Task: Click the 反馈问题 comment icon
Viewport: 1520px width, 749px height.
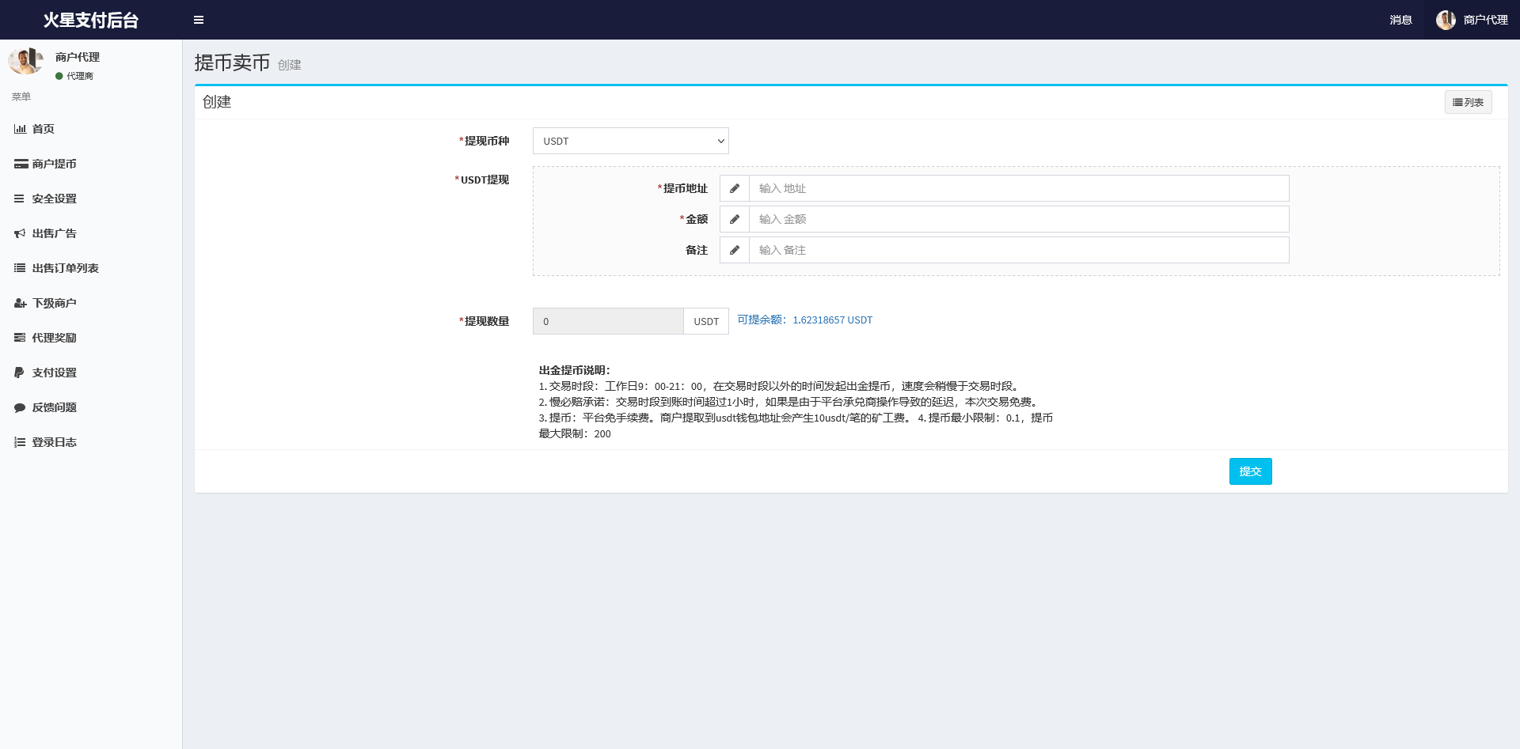Action: [21, 407]
